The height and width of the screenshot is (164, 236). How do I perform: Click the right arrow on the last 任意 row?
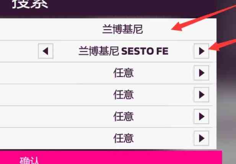(201, 138)
